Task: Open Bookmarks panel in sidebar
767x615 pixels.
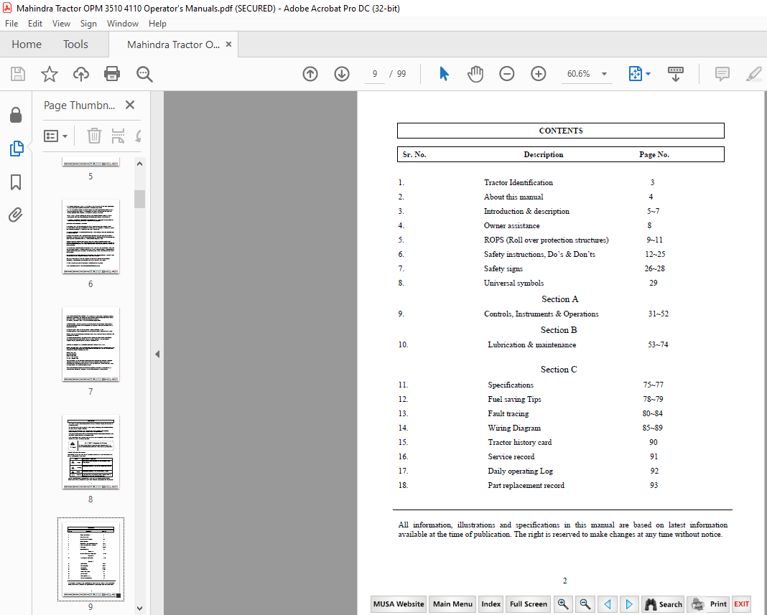Action: coord(16,182)
